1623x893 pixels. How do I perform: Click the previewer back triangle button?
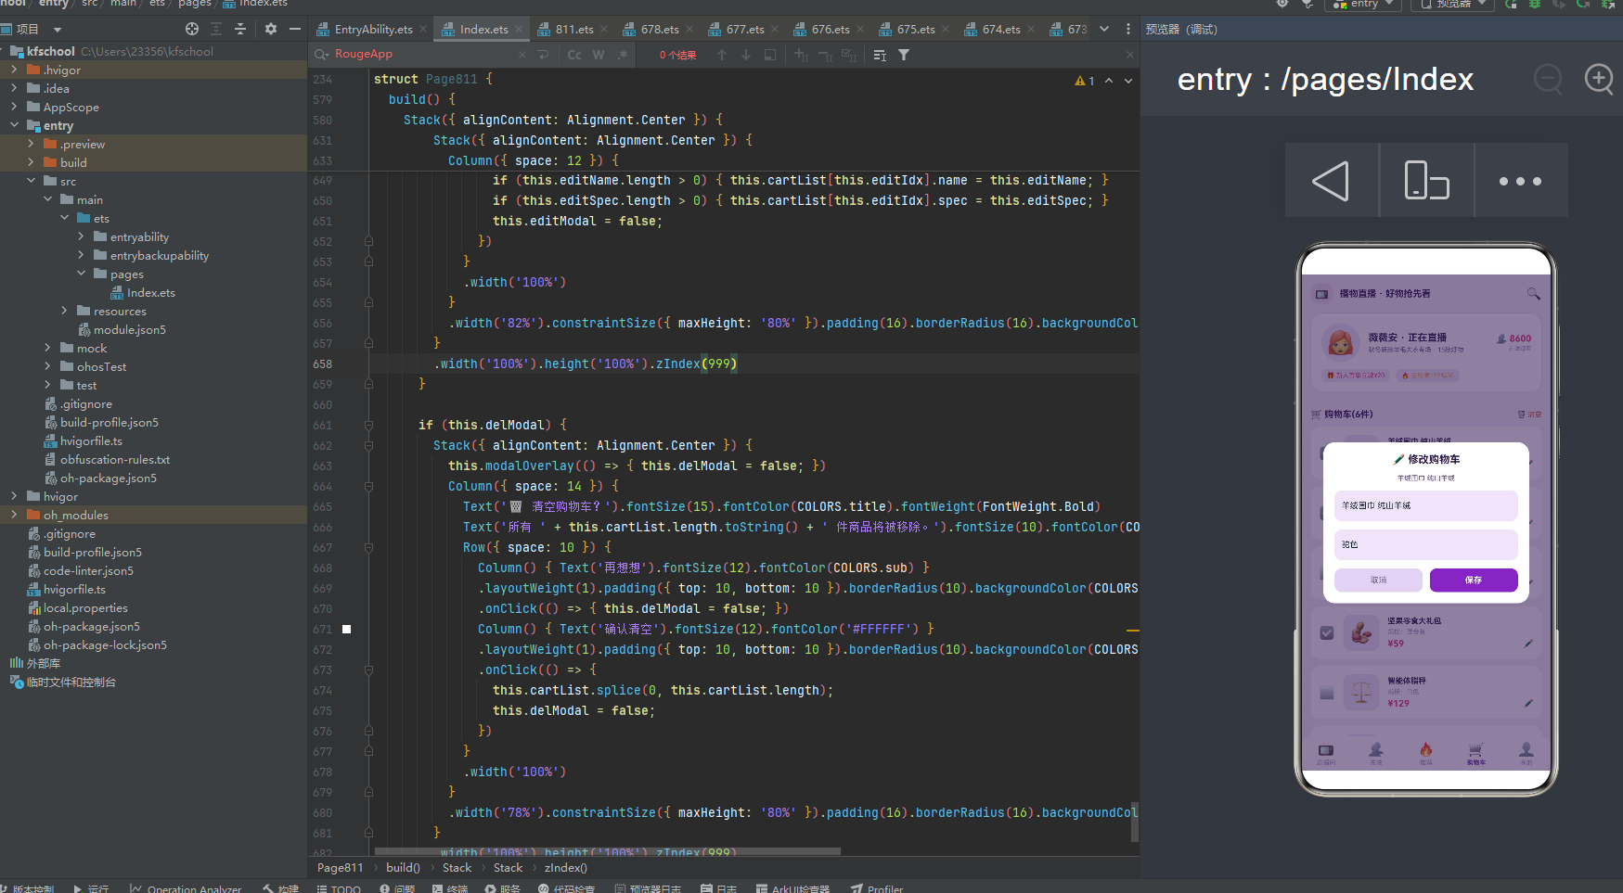(x=1331, y=181)
